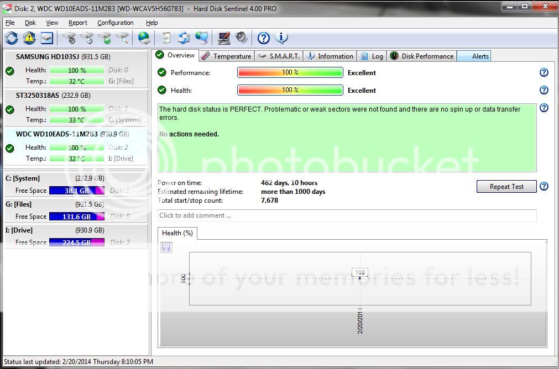The height and width of the screenshot is (369, 559).
Task: Open the monitor with pen configuration icon
Action: click(223, 38)
